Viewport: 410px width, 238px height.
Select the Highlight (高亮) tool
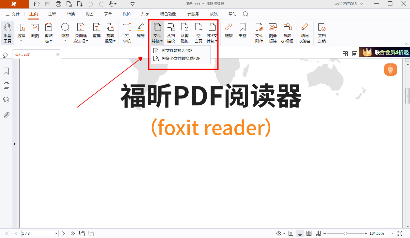141,31
